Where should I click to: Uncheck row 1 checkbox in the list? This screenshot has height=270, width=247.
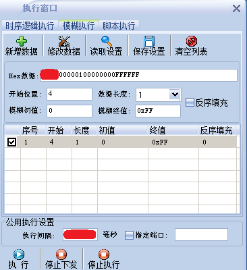pyautogui.click(x=11, y=142)
